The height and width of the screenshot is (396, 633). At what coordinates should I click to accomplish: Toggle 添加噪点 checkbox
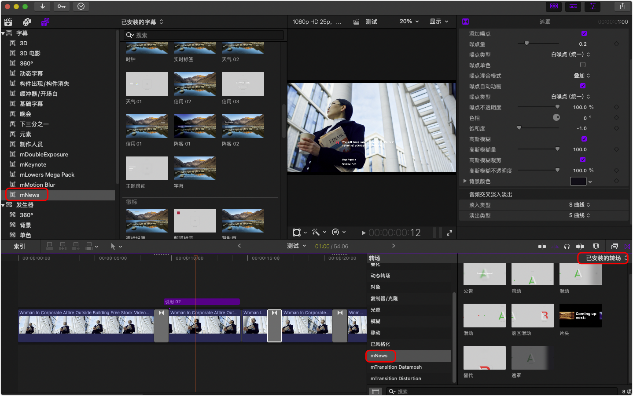pos(584,33)
